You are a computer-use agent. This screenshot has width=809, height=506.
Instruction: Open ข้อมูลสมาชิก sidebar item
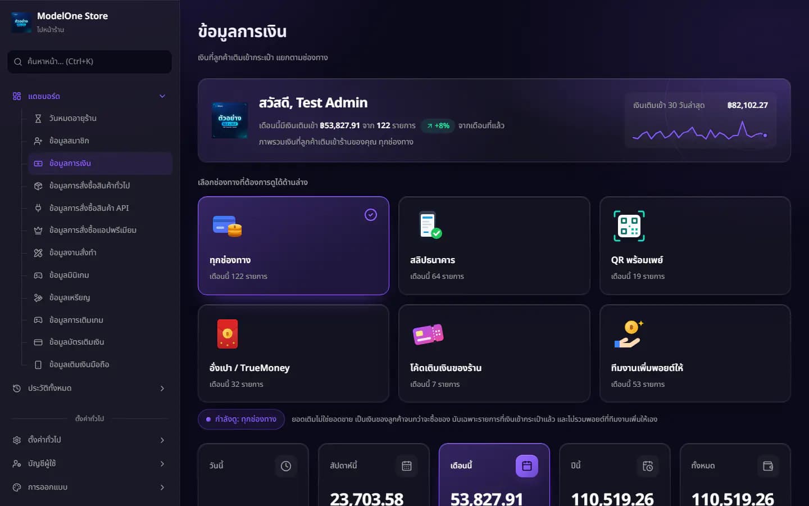100,141
